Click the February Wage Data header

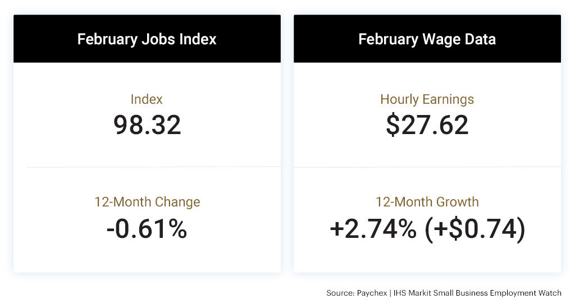[427, 39]
